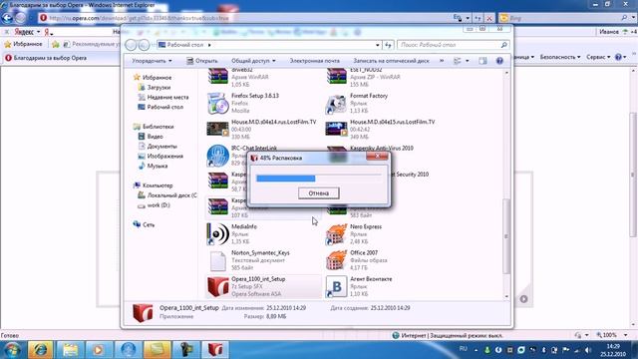Open Windows Explorer taskbar icon

tap(70, 350)
